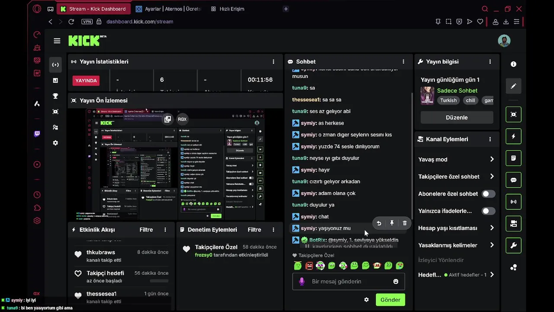Click the browser address bar URL

point(140,22)
